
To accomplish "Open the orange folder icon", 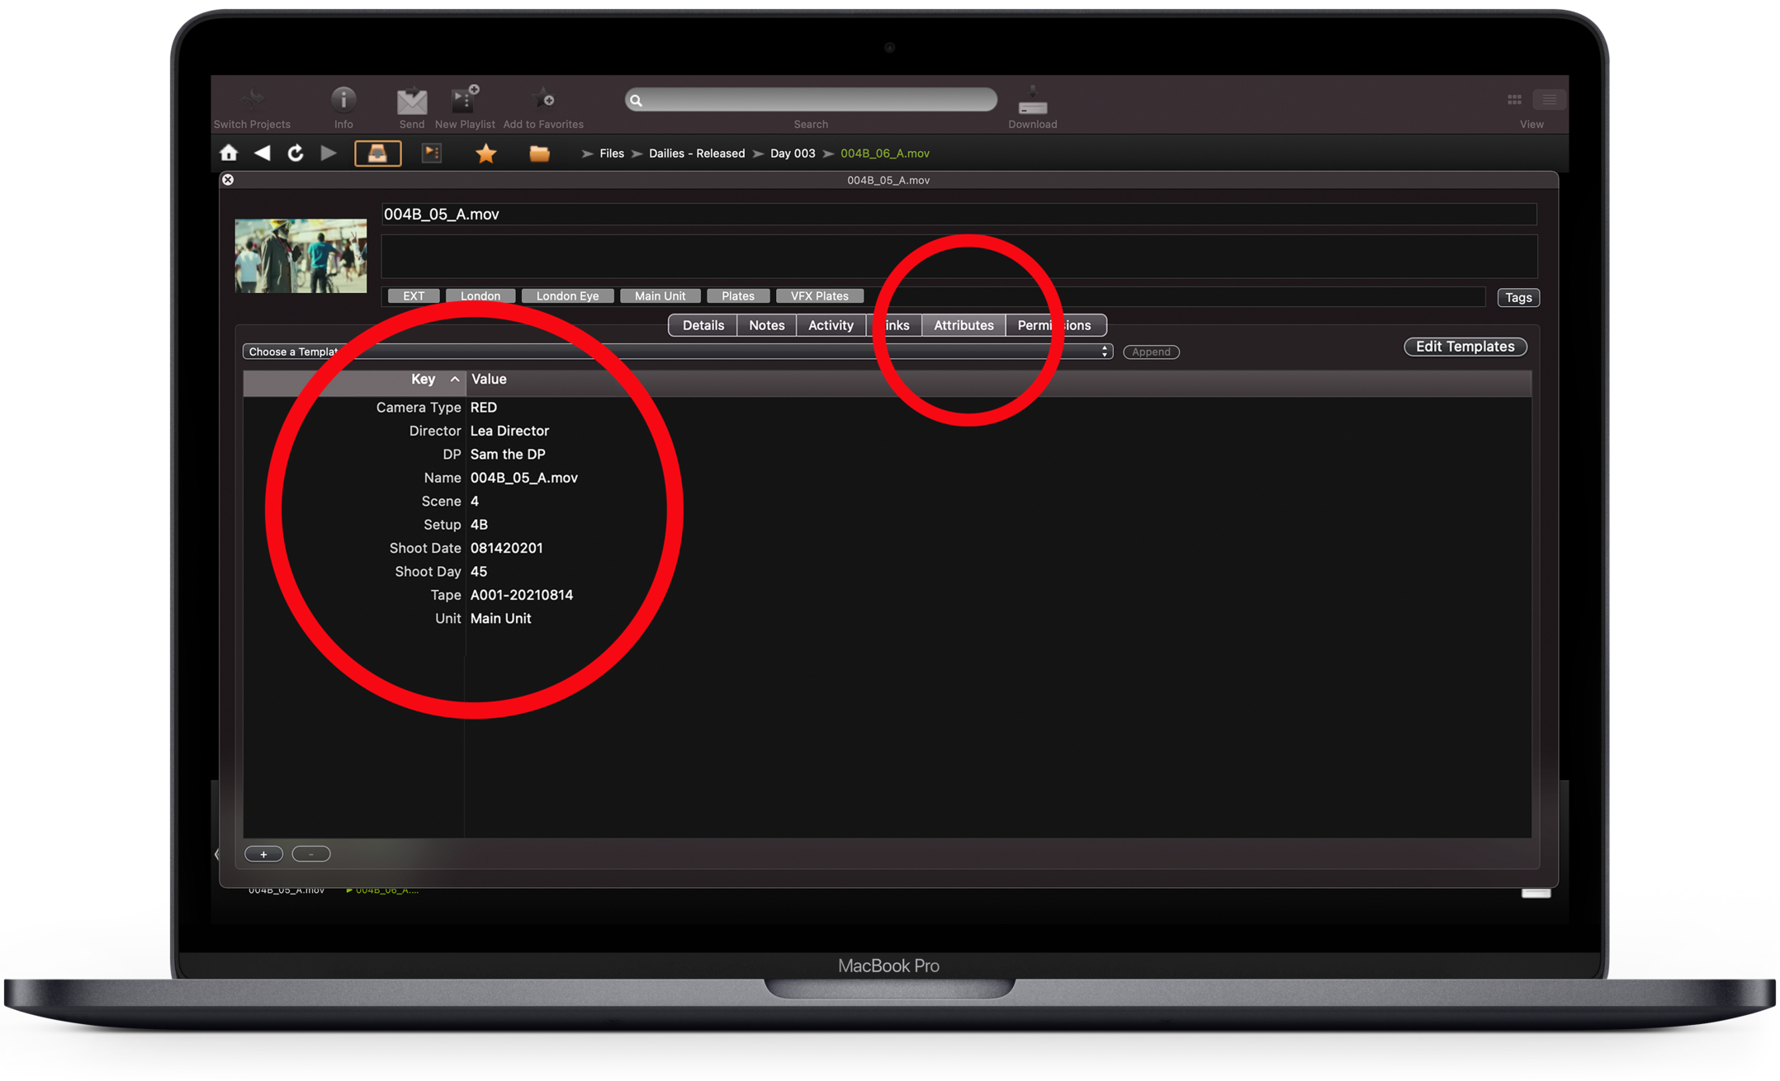I will coord(539,153).
